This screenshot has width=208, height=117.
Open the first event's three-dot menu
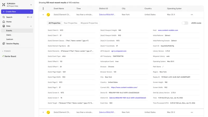click(192, 15)
